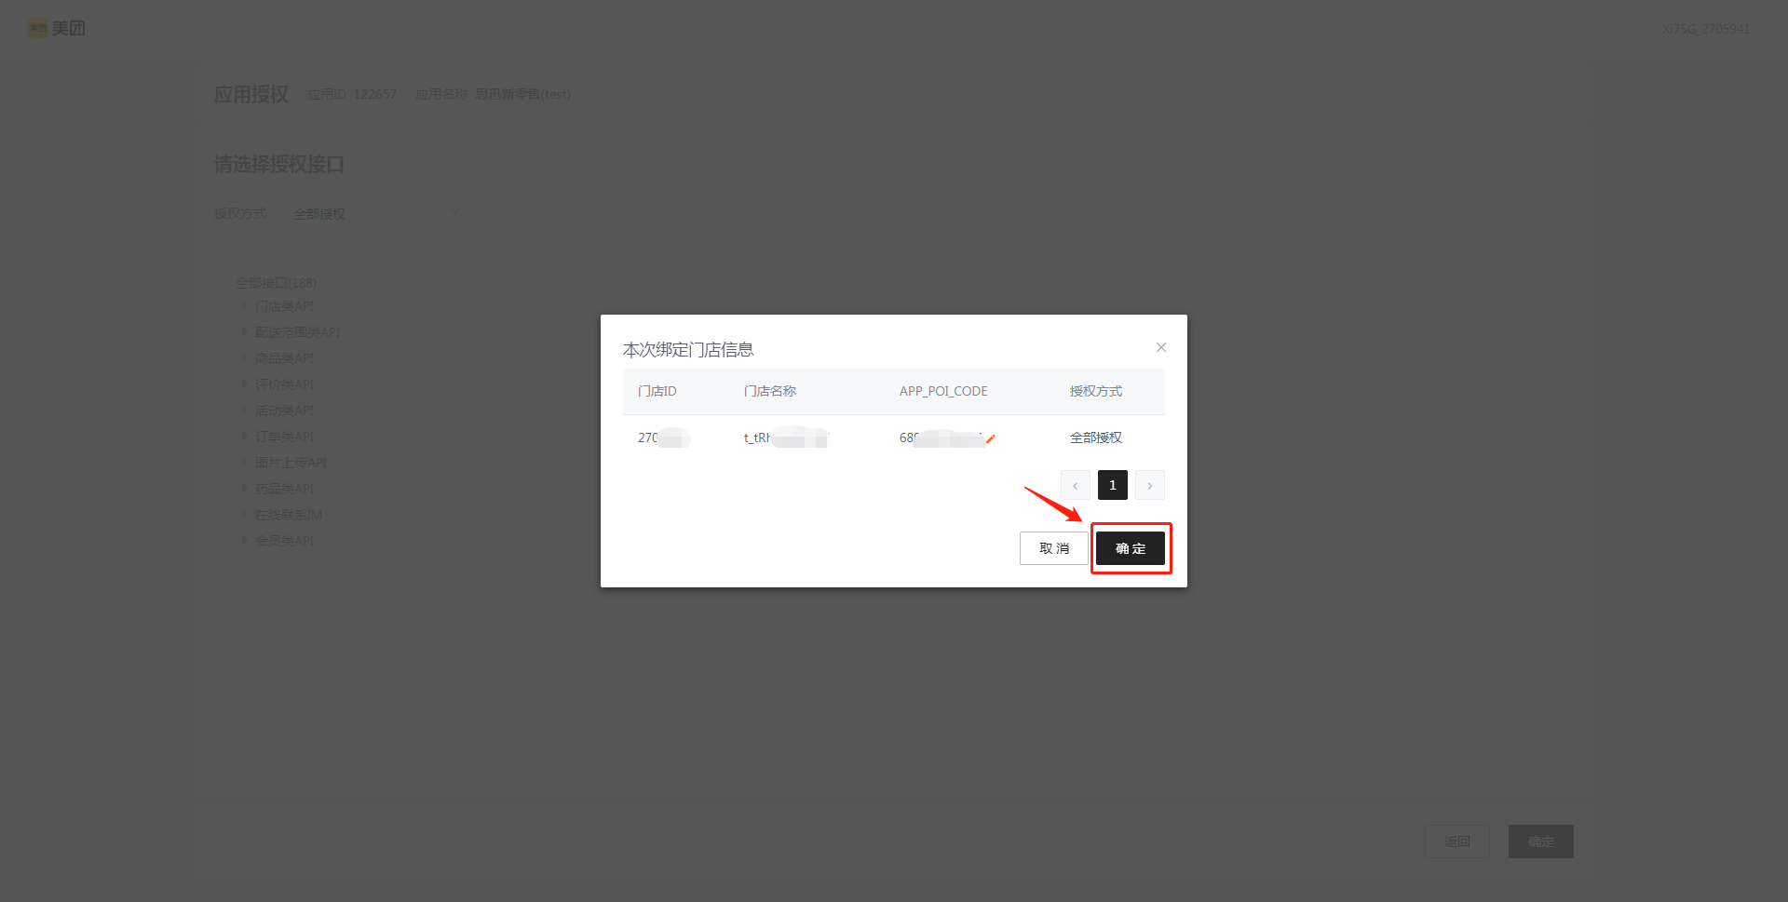Click the 确定 button in the dialog
The image size is (1788, 902).
1130,548
